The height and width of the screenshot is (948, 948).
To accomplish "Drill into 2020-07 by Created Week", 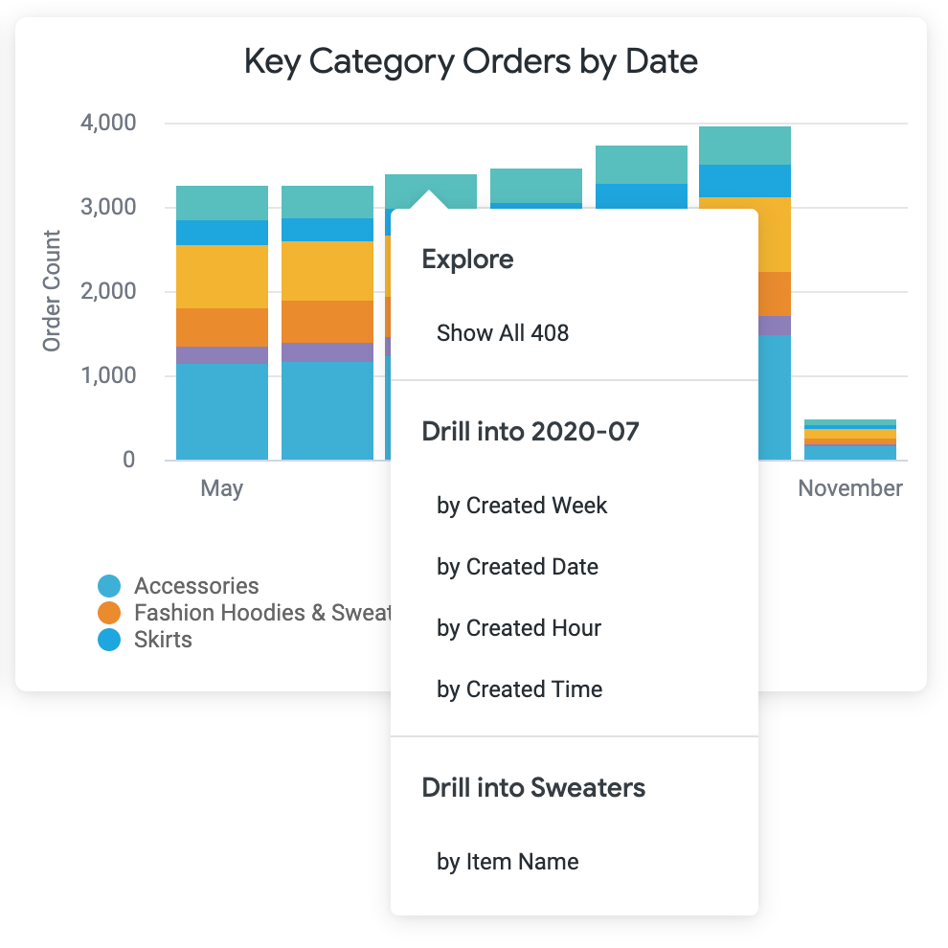I will pyautogui.click(x=522, y=506).
